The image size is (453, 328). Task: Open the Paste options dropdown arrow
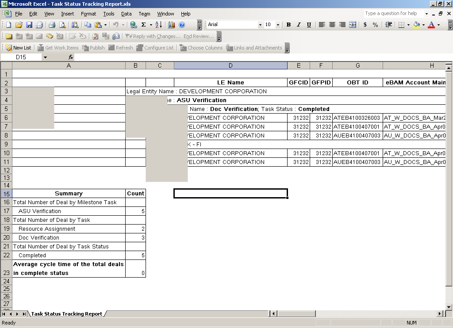click(105, 25)
